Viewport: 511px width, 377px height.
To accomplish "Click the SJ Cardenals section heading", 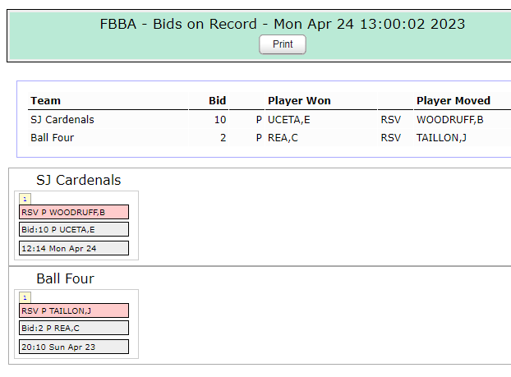I will 79,180.
